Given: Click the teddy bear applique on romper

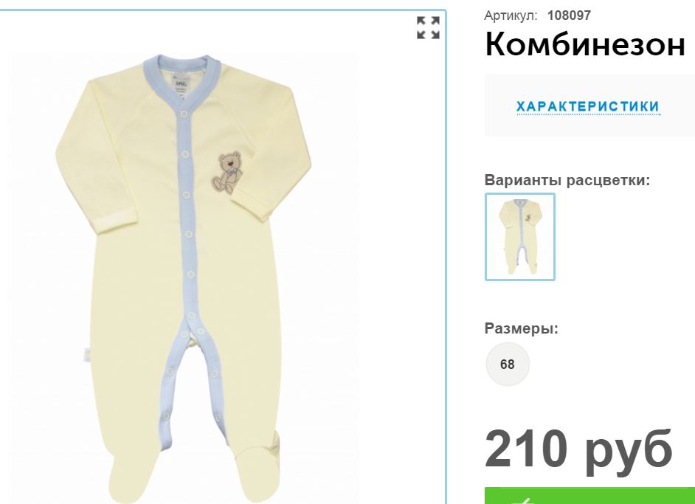Looking at the screenshot, I should point(227,173).
